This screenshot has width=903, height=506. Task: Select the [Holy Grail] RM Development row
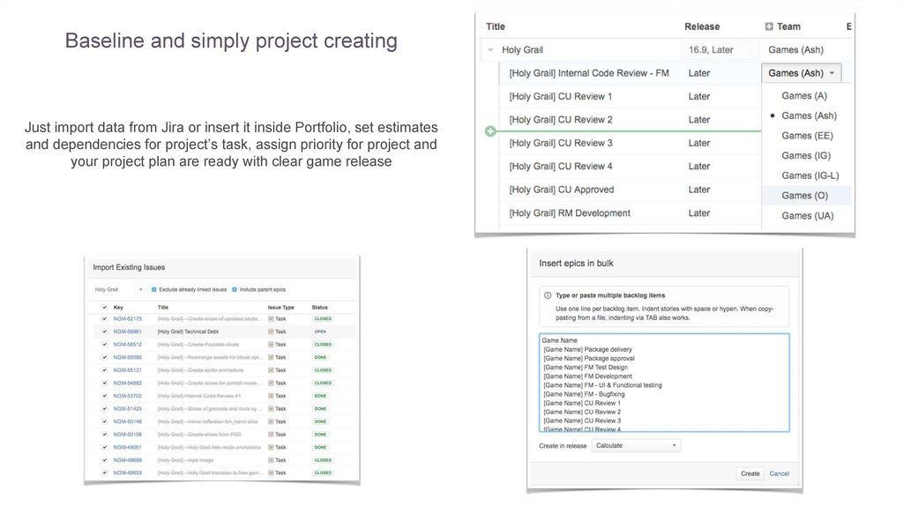click(x=570, y=213)
